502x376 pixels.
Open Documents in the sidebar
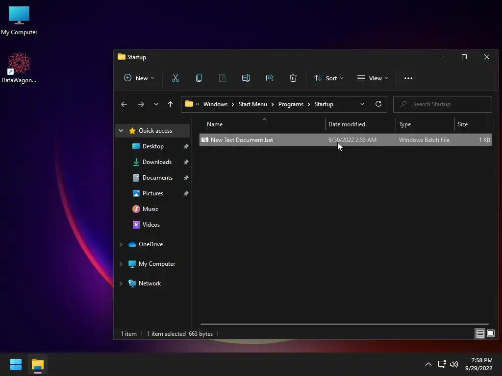pyautogui.click(x=157, y=178)
